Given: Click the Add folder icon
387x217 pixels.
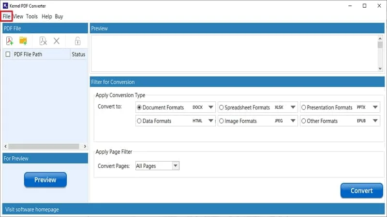Looking at the screenshot, I should [23, 41].
